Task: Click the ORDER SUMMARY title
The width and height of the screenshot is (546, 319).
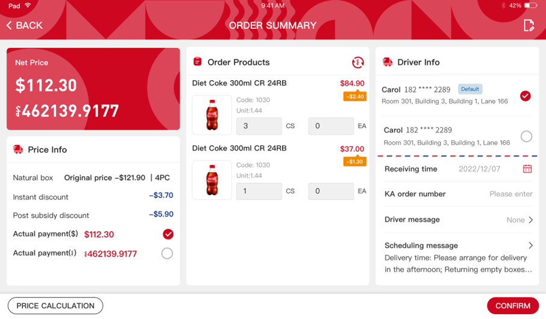Action: click(x=272, y=25)
